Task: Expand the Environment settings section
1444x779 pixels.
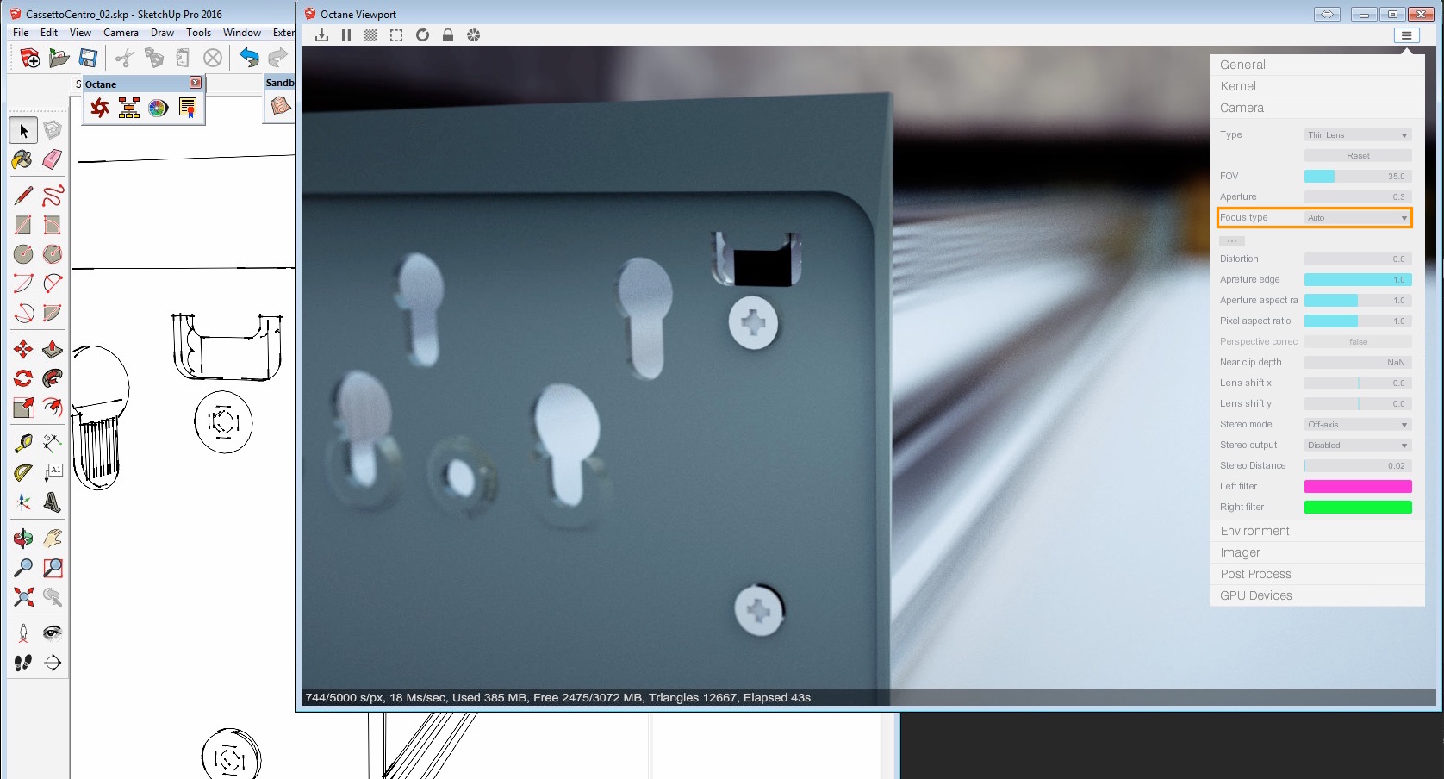Action: 1316,531
